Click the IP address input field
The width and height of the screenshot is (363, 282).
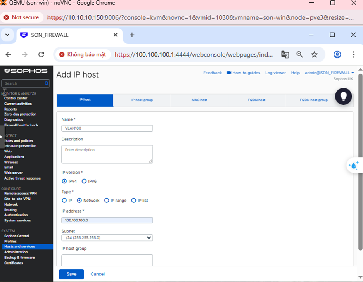click(107, 220)
